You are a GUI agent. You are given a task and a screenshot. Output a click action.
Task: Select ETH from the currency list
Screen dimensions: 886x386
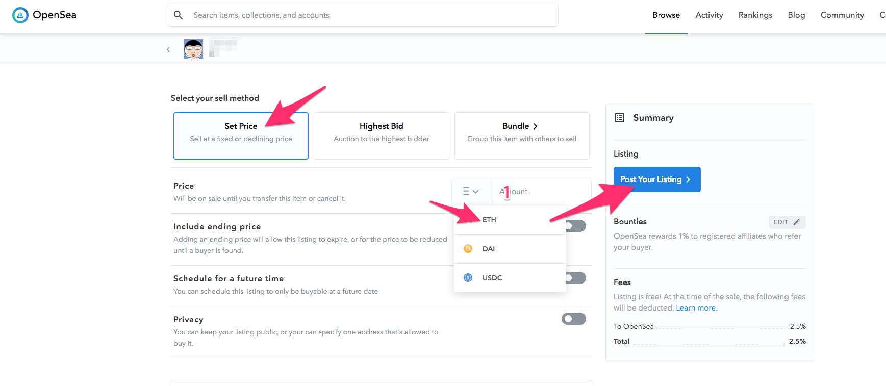[x=510, y=220]
